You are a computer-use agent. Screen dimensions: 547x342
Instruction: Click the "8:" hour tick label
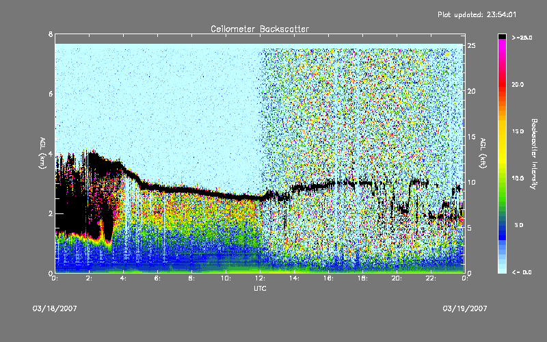pos(192,278)
